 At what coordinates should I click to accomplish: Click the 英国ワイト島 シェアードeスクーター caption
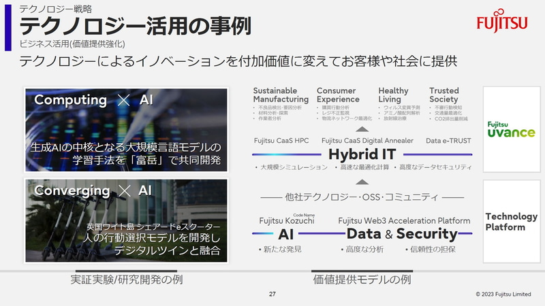[153, 226]
